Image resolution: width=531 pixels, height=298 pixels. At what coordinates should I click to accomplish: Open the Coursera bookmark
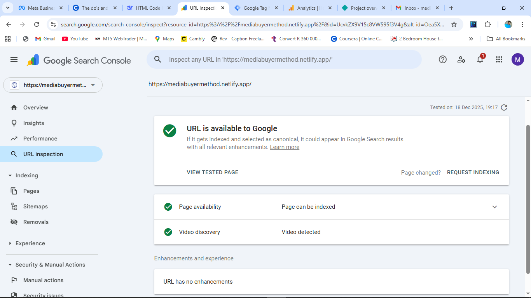point(357,39)
